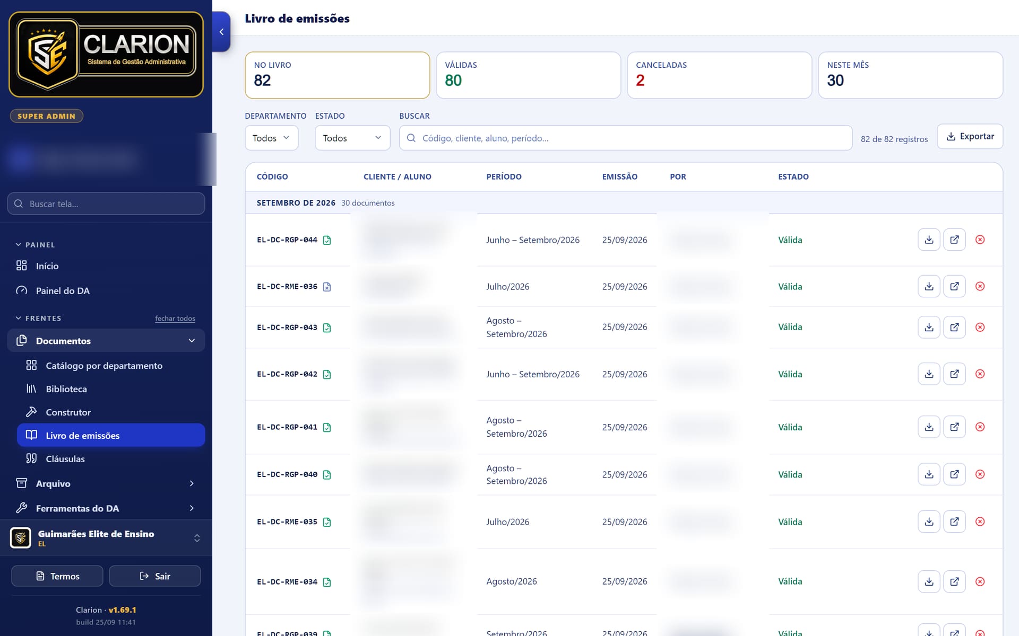Open EL-DC-RME-034 in new window
Image resolution: width=1019 pixels, height=636 pixels.
coord(954,581)
